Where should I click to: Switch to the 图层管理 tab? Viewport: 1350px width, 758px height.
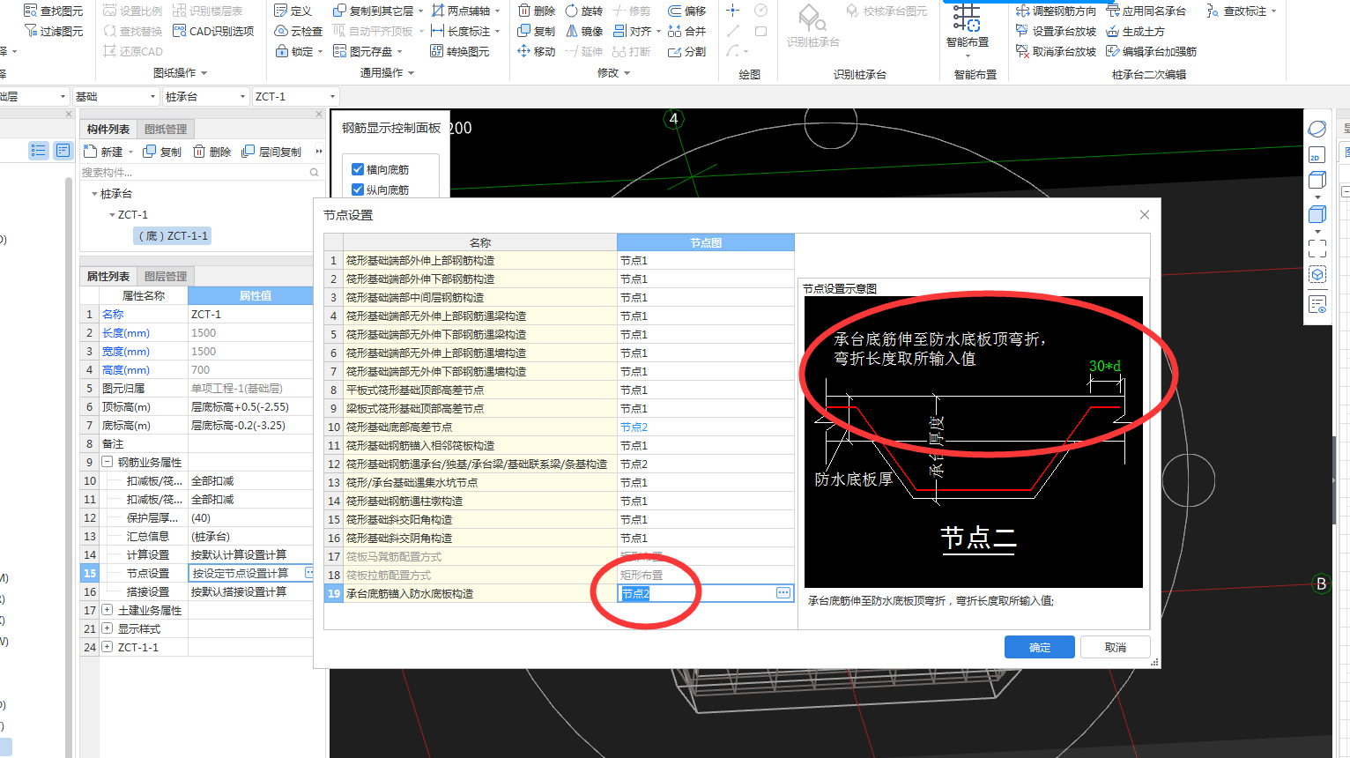click(166, 276)
